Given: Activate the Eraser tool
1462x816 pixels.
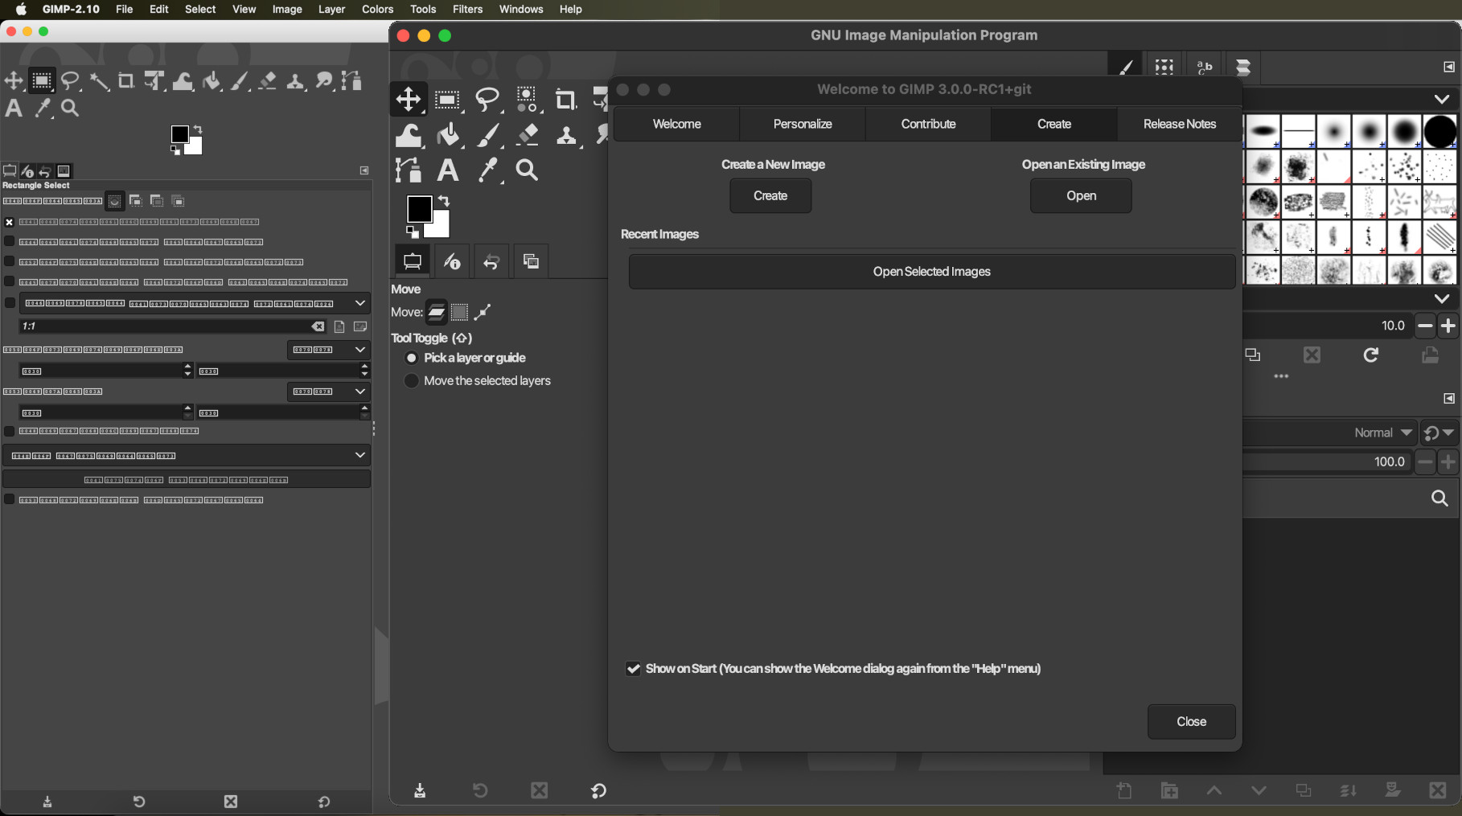Looking at the screenshot, I should click(527, 134).
